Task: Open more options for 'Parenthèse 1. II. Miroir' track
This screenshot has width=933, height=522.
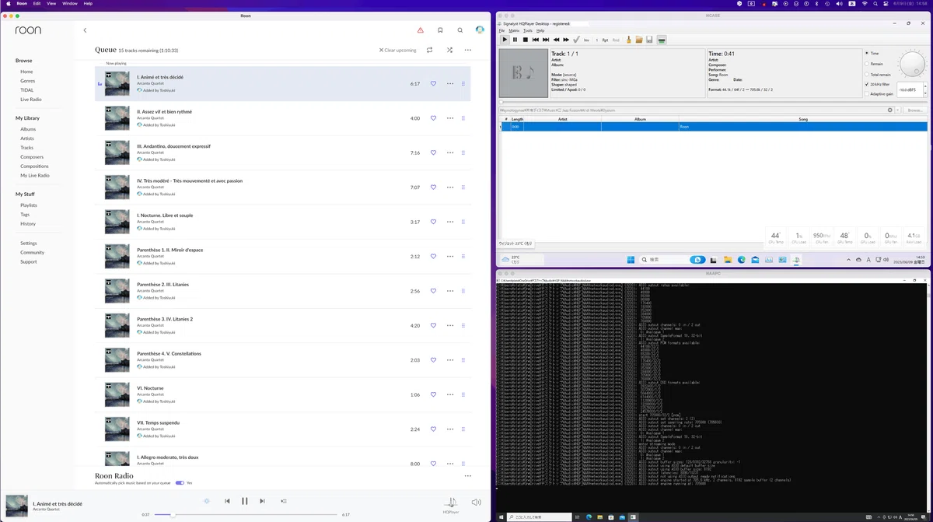Action: click(x=449, y=257)
